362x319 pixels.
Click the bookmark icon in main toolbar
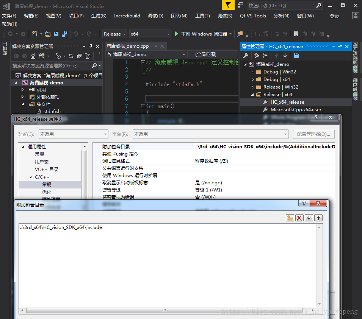pyautogui.click(x=296, y=34)
